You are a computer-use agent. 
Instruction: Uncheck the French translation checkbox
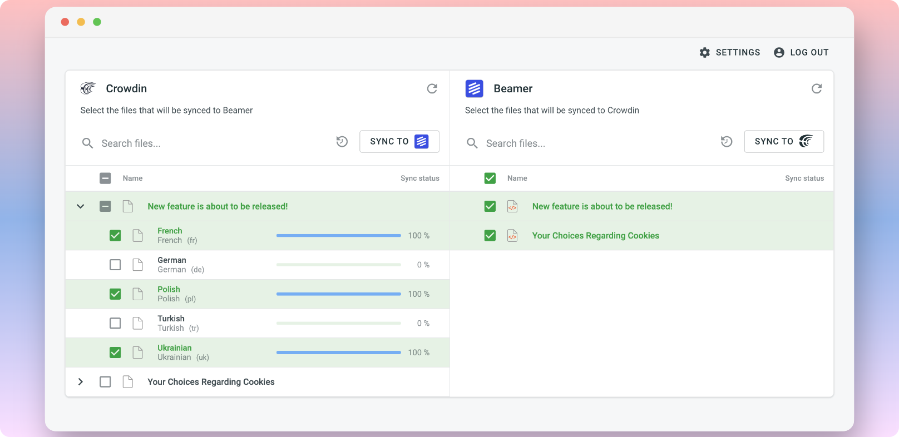tap(115, 236)
